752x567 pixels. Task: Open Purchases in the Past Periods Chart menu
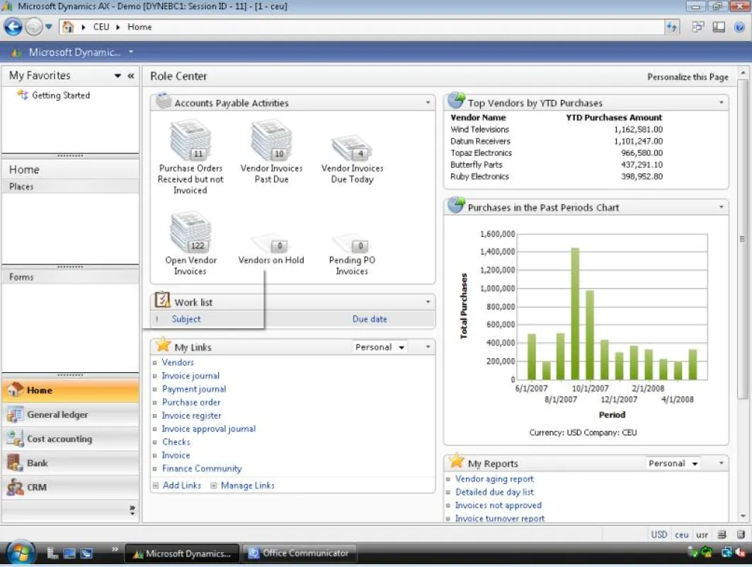pyautogui.click(x=721, y=207)
